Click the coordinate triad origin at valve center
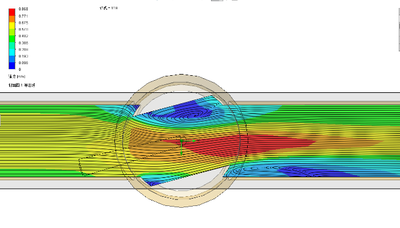 (x=182, y=141)
